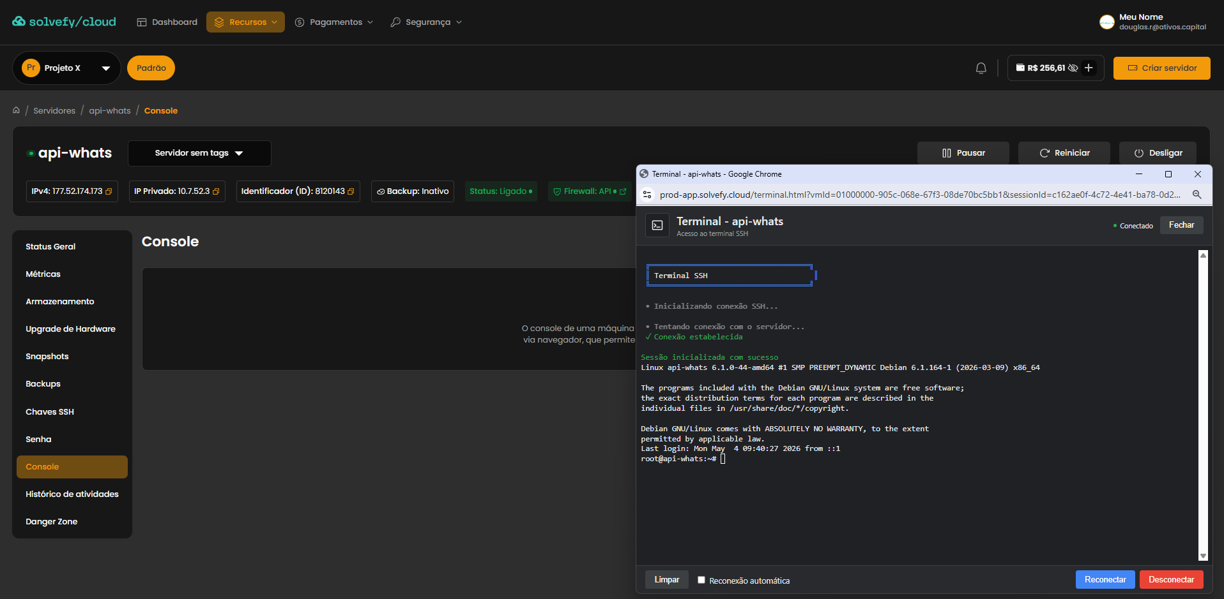This screenshot has width=1224, height=599.
Task: Select Senha in sidebar
Action: pyautogui.click(x=72, y=439)
